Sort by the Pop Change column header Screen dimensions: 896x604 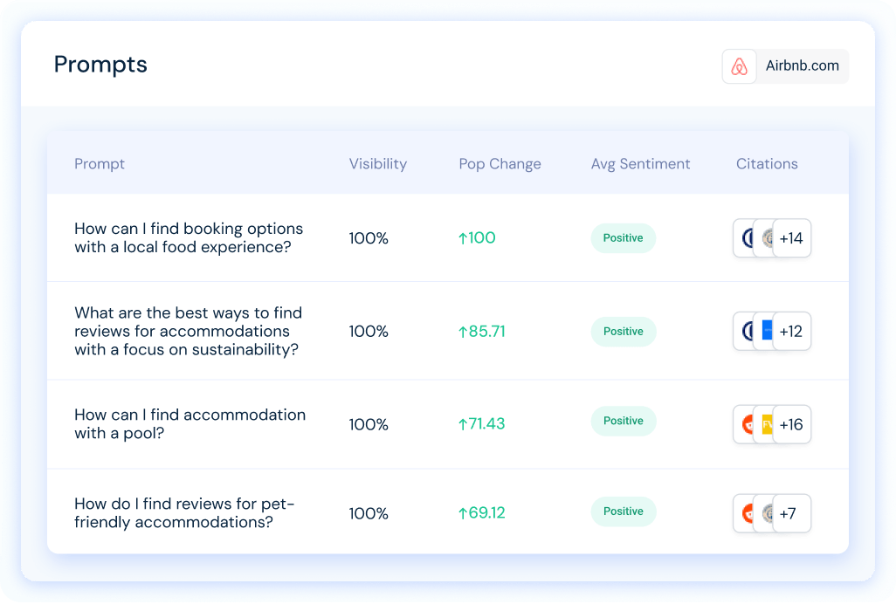pos(500,164)
